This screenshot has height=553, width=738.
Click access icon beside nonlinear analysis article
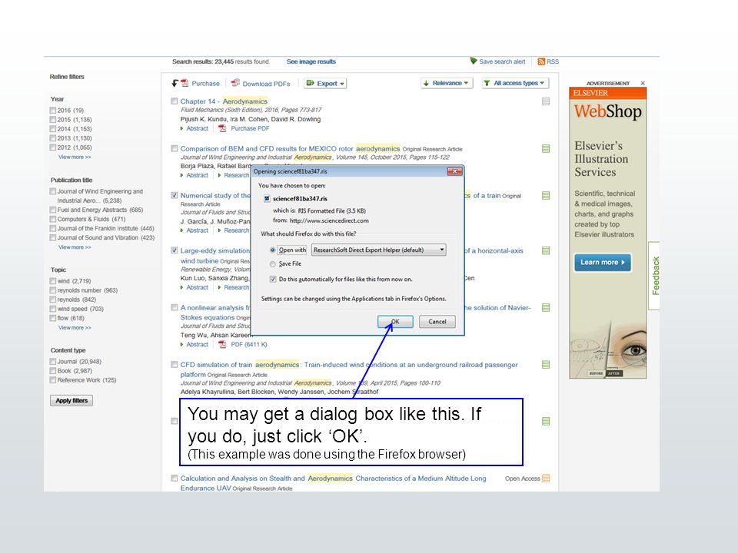[546, 307]
